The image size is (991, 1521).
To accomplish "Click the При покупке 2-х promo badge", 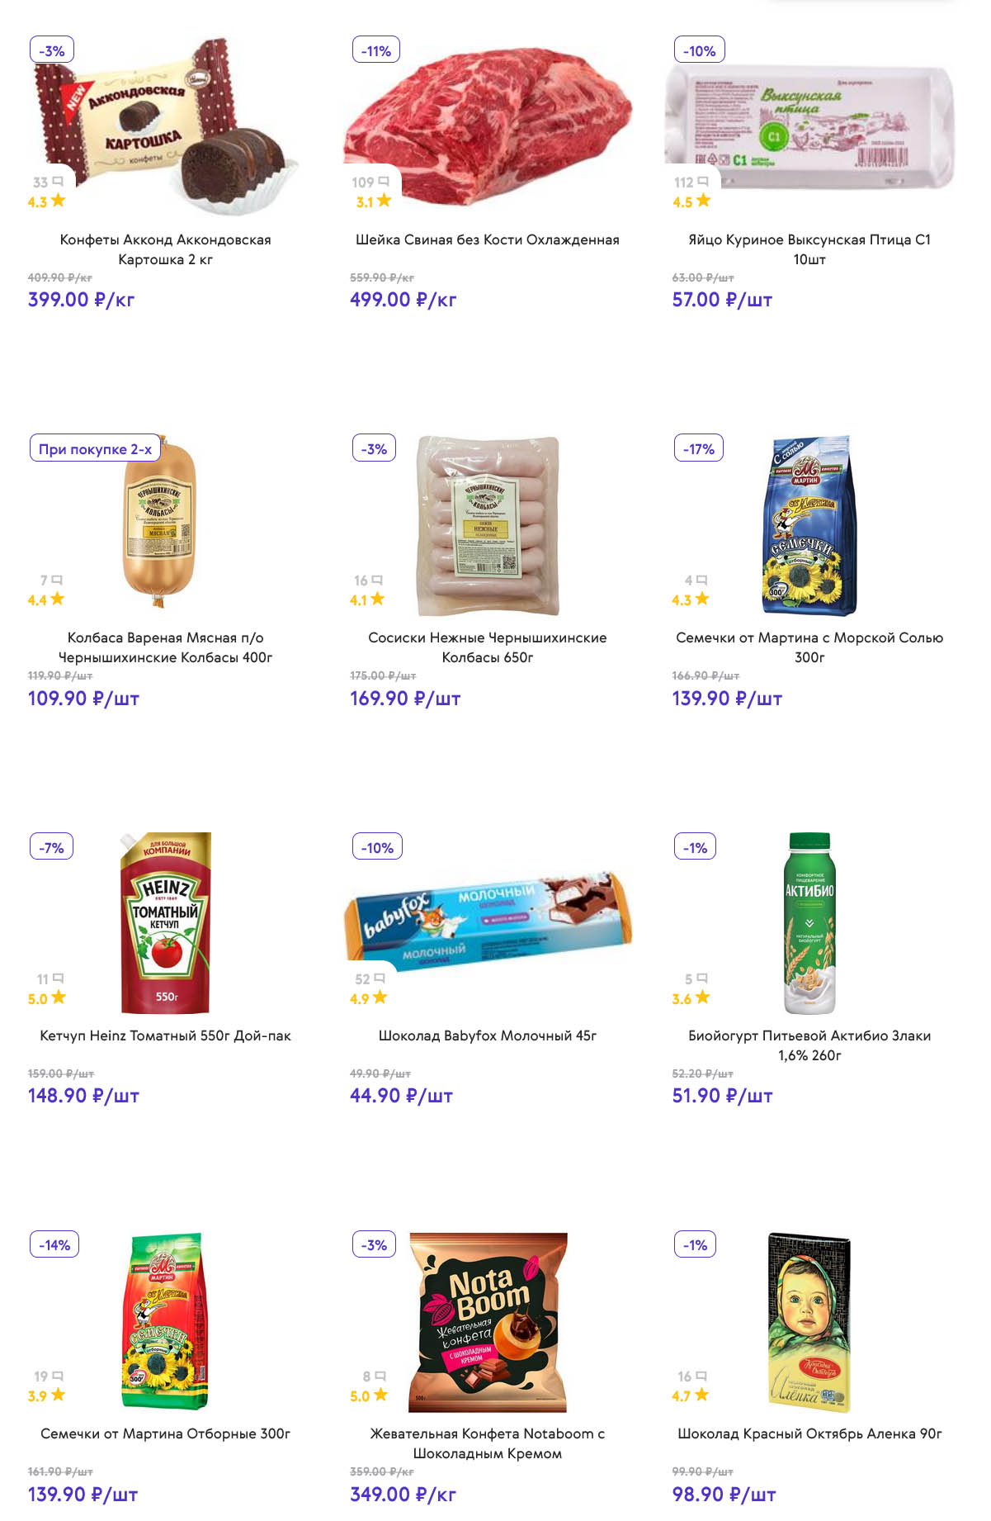I will pyautogui.click(x=95, y=449).
